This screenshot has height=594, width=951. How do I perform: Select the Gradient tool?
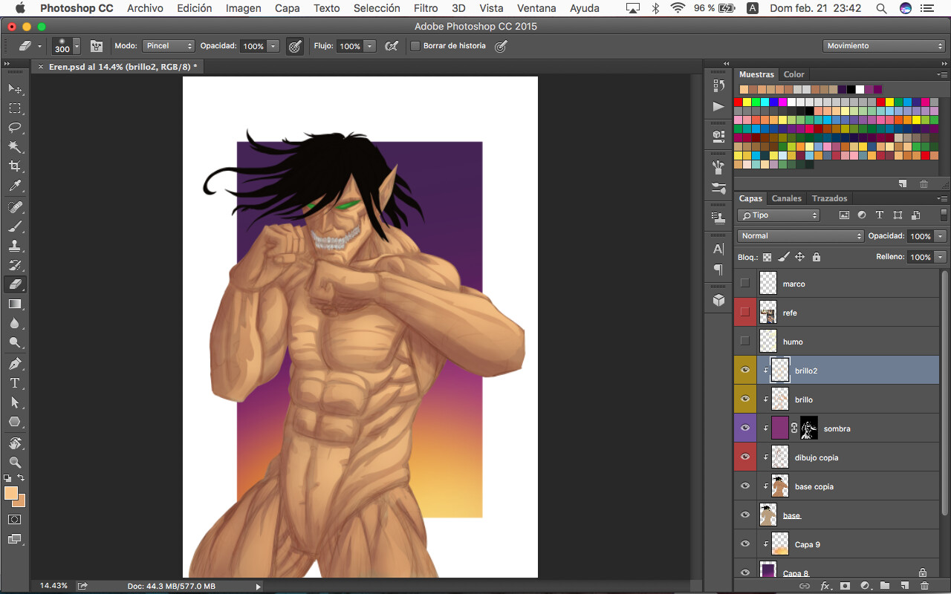(15, 304)
